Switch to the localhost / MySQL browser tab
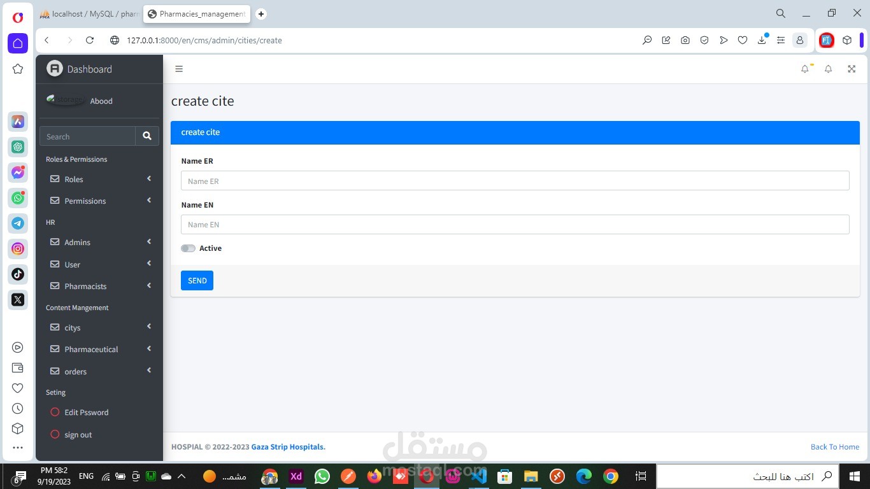 90,14
